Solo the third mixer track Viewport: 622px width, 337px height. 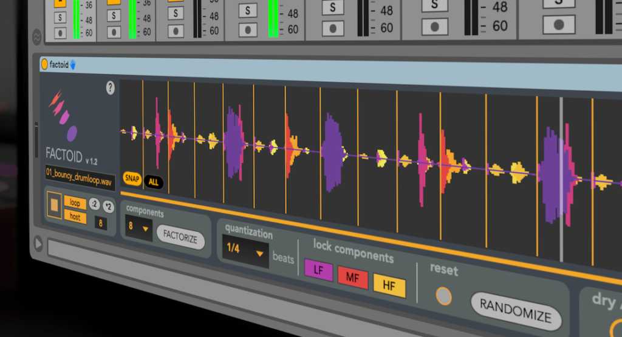coord(176,13)
